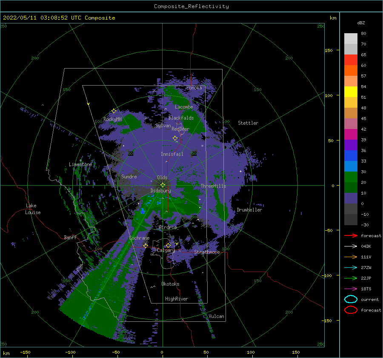
Task: Select the magenta 18TS arrow legend entry
Action: (x=351, y=289)
